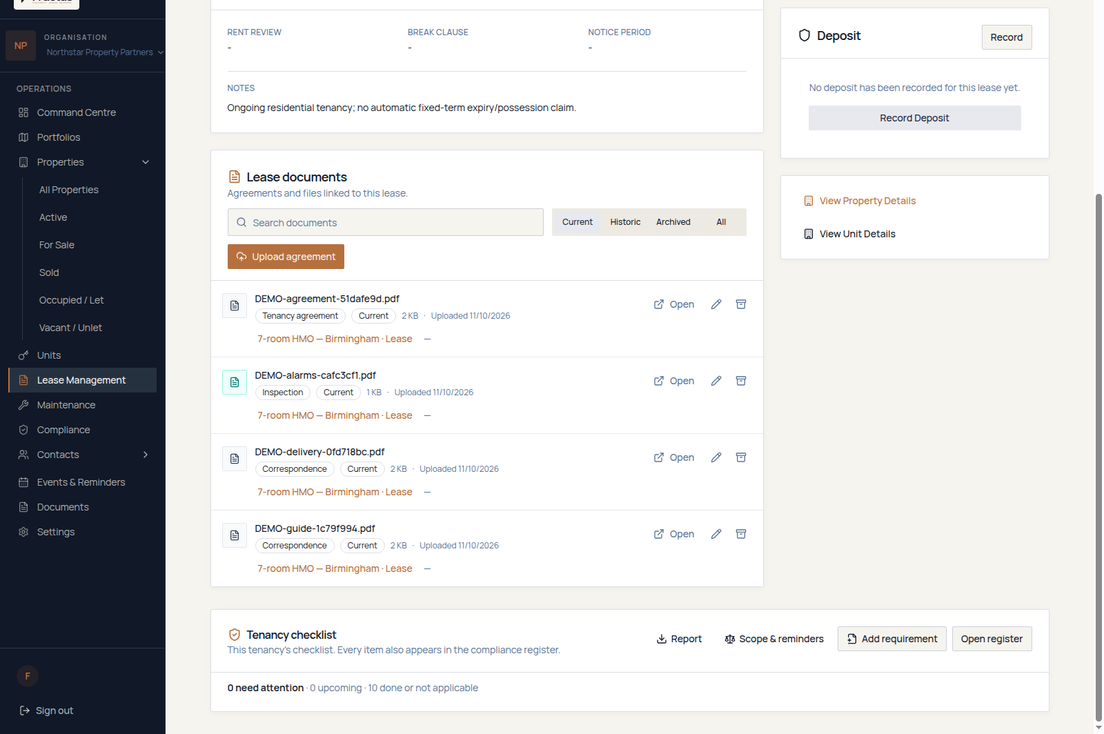
Task: Archive the DEMO-guide-1c79f994.pdf document
Action: 741,534
